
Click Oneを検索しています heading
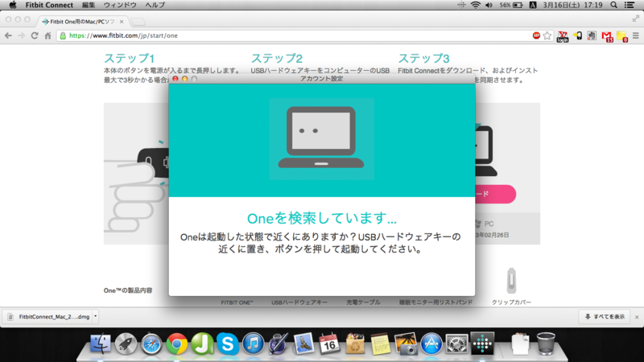321,218
